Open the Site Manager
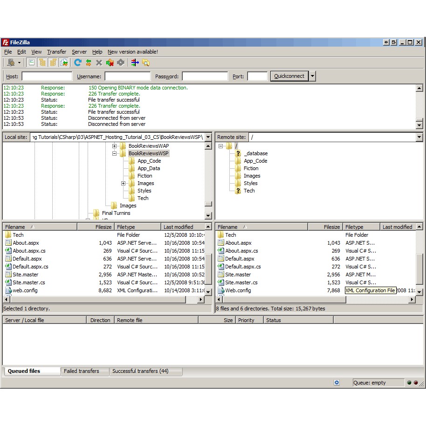 pyautogui.click(x=11, y=62)
